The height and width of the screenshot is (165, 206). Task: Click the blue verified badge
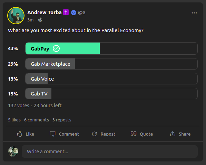(x=73, y=13)
